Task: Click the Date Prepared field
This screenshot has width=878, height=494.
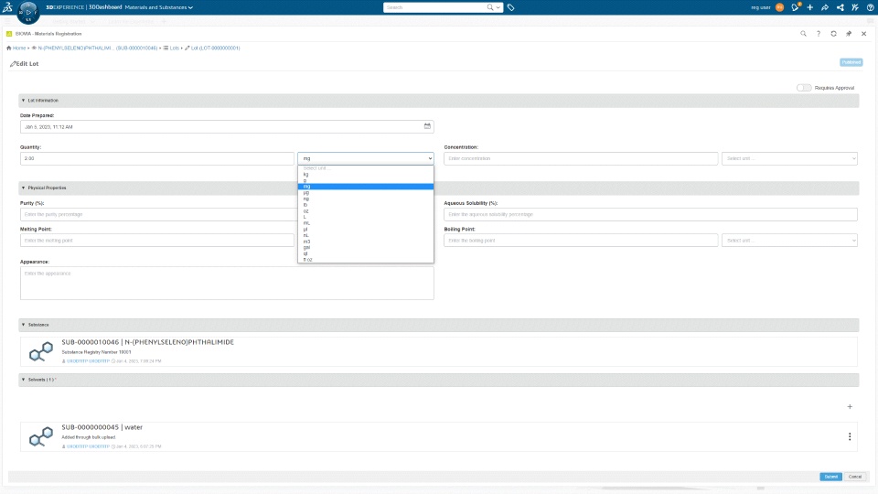Action: (227, 126)
